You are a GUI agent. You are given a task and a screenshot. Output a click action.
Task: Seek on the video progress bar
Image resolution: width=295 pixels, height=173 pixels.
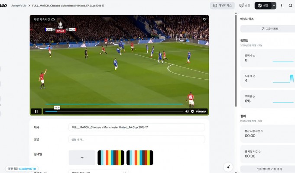tap(114, 112)
